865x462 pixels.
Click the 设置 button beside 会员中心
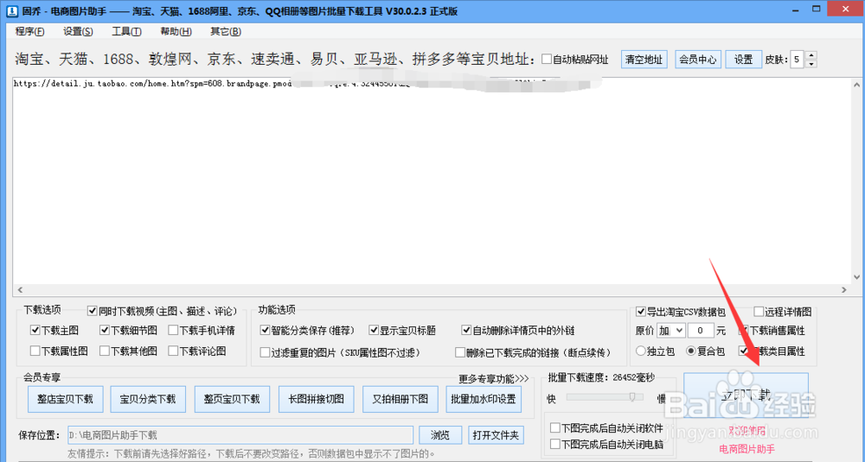pos(743,60)
